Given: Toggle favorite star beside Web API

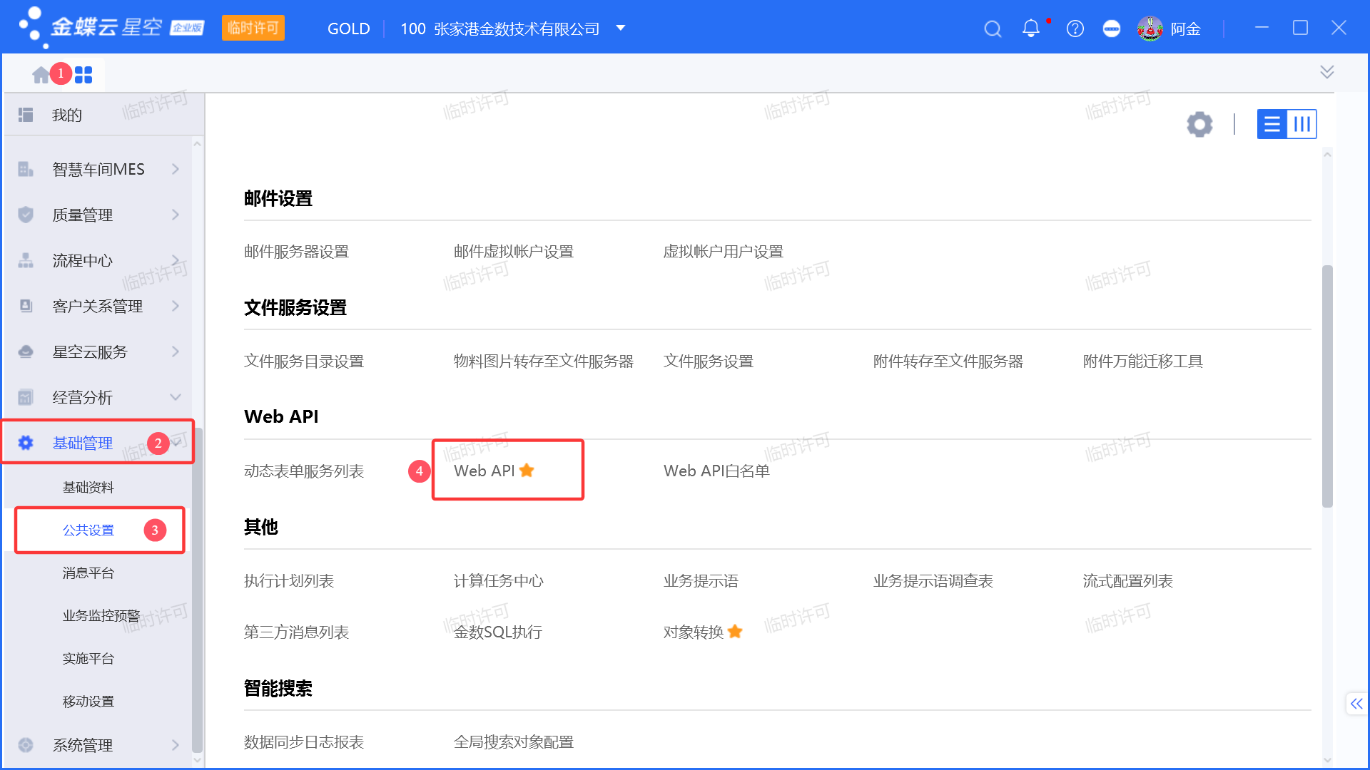Looking at the screenshot, I should 527,471.
